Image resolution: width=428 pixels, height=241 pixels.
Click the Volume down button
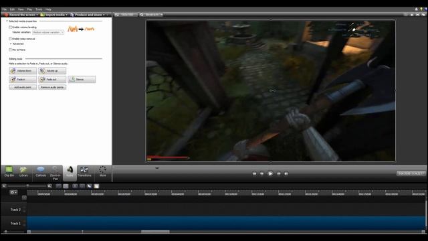pos(23,71)
